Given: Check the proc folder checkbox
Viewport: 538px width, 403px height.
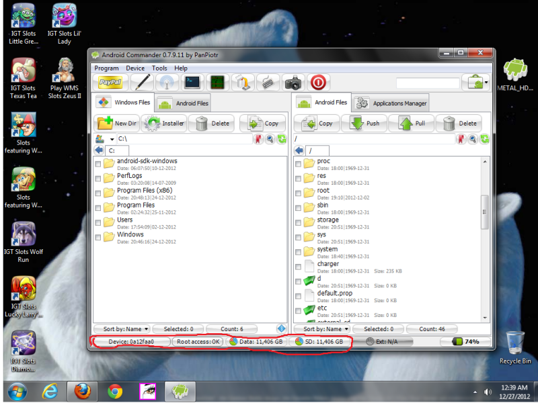Looking at the screenshot, I should 298,164.
